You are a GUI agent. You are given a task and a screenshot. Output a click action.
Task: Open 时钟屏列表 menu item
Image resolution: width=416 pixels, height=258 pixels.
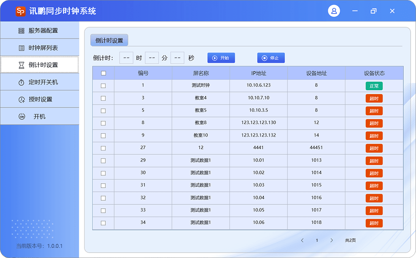(x=40, y=48)
